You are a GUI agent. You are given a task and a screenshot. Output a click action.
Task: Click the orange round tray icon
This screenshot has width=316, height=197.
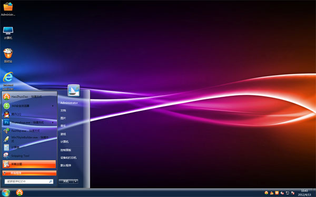pos(266,193)
